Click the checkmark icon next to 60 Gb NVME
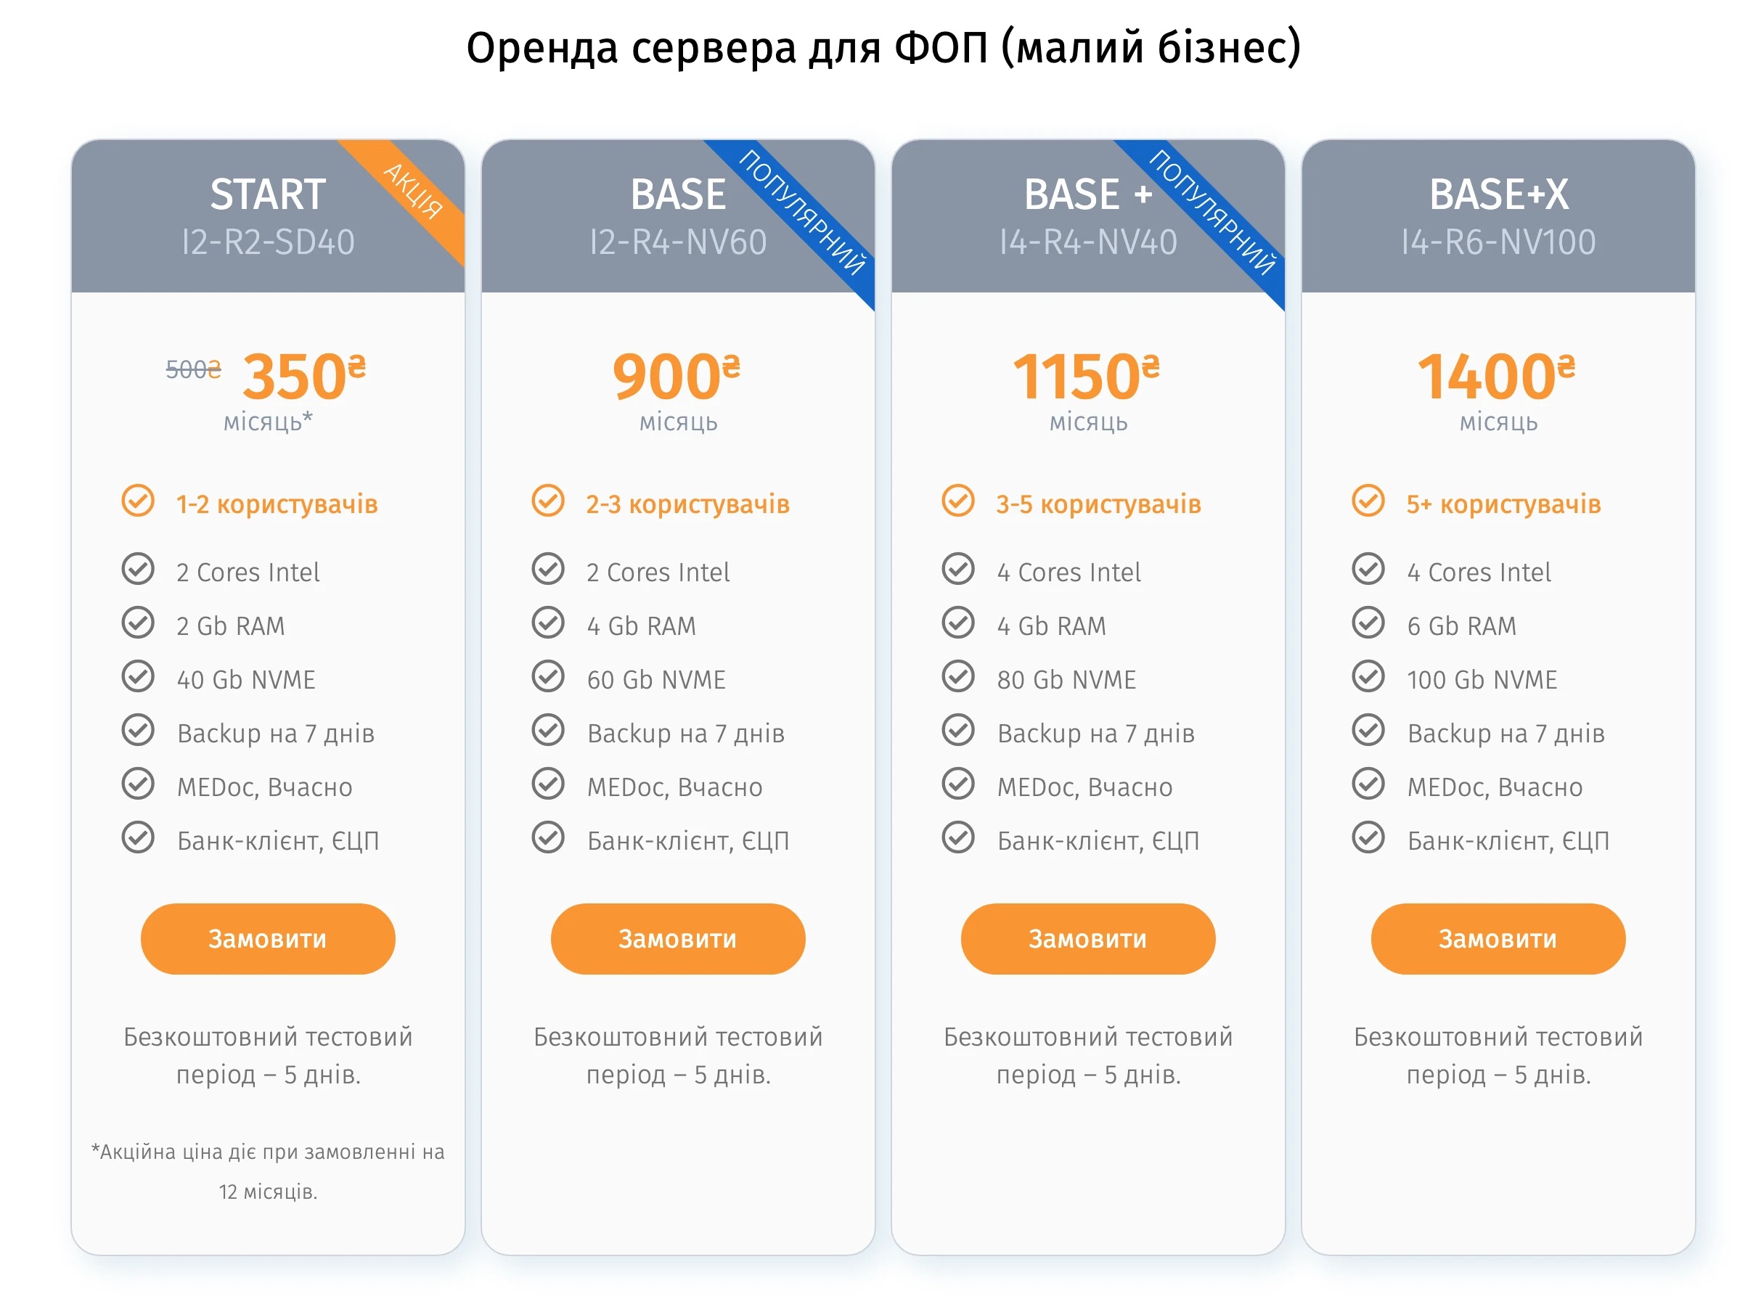This screenshot has height=1312, width=1761. [x=547, y=676]
